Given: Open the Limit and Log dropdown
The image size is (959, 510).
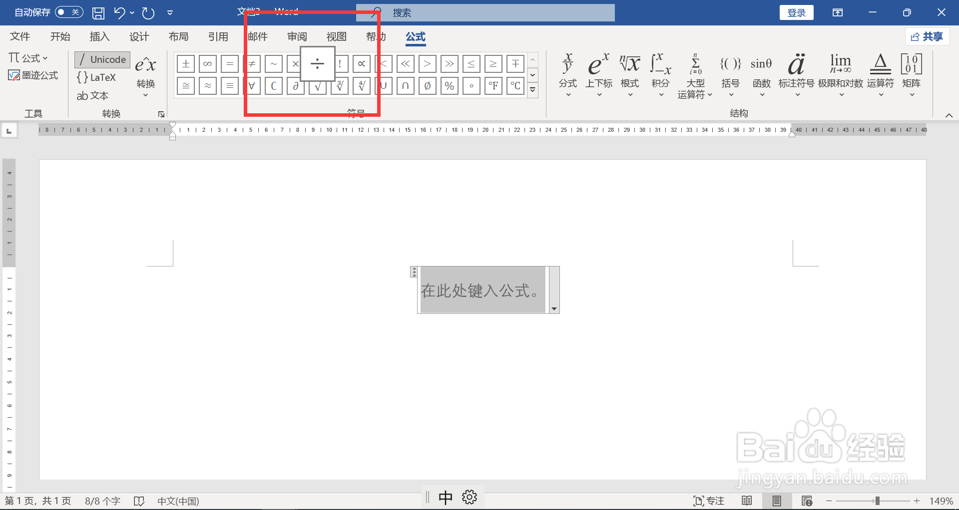Looking at the screenshot, I should [x=841, y=75].
